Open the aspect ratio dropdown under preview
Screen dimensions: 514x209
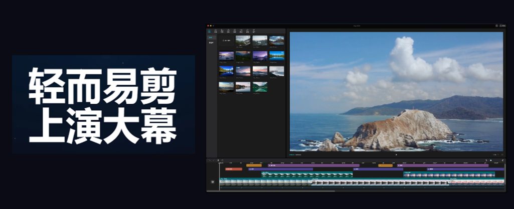(495, 155)
